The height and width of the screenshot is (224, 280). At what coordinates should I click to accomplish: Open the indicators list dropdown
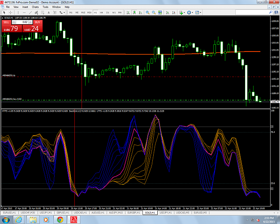182,13
